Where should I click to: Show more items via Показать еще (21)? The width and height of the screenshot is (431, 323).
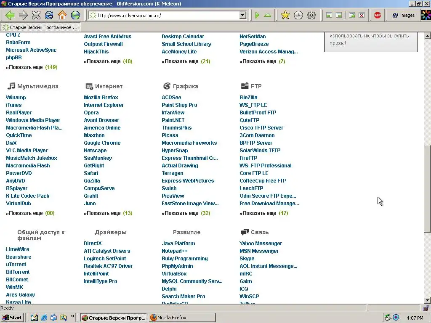186,61
